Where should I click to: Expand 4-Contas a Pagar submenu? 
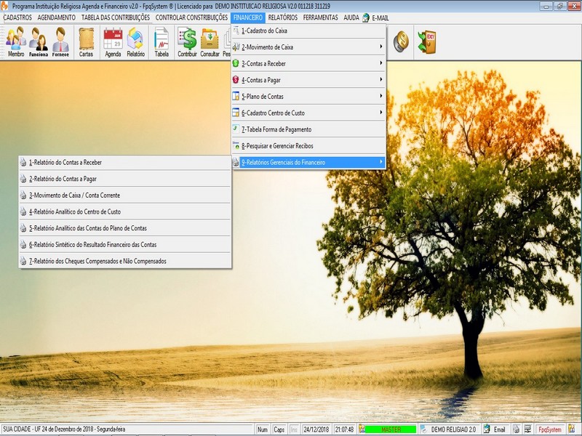pos(308,80)
